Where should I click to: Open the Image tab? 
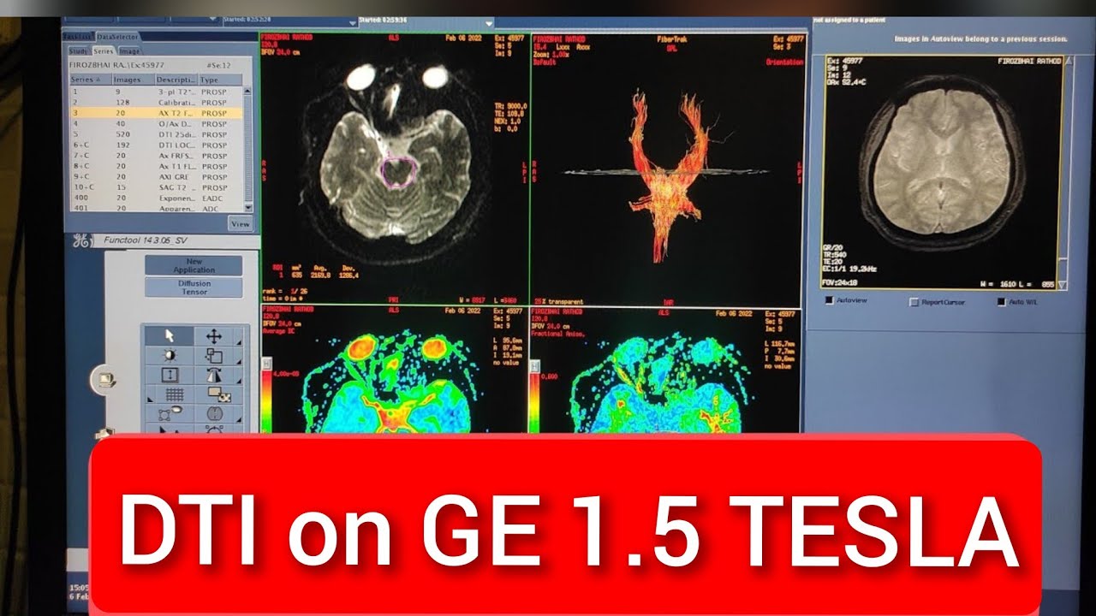[129, 51]
